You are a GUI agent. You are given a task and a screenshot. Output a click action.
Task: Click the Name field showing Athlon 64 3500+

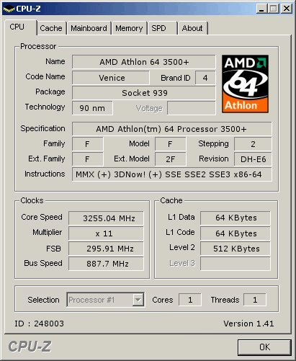(x=144, y=62)
